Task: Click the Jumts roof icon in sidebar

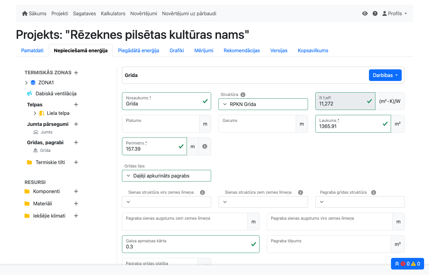Action: [35, 132]
